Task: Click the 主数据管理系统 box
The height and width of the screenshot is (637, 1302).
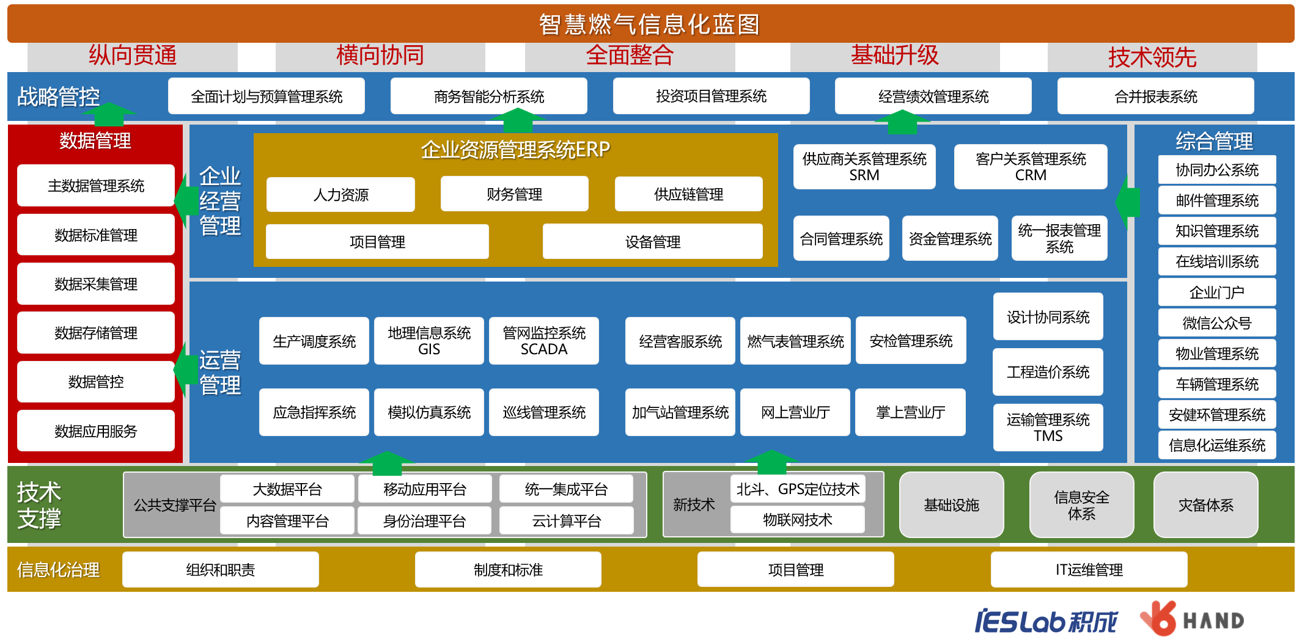Action: (96, 186)
